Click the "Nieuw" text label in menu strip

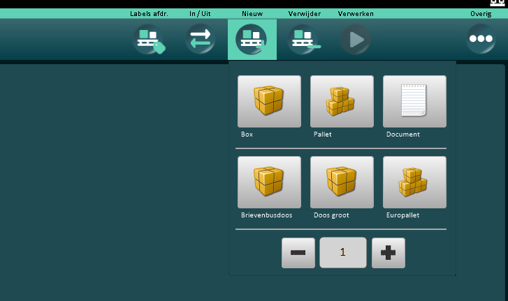click(x=252, y=13)
